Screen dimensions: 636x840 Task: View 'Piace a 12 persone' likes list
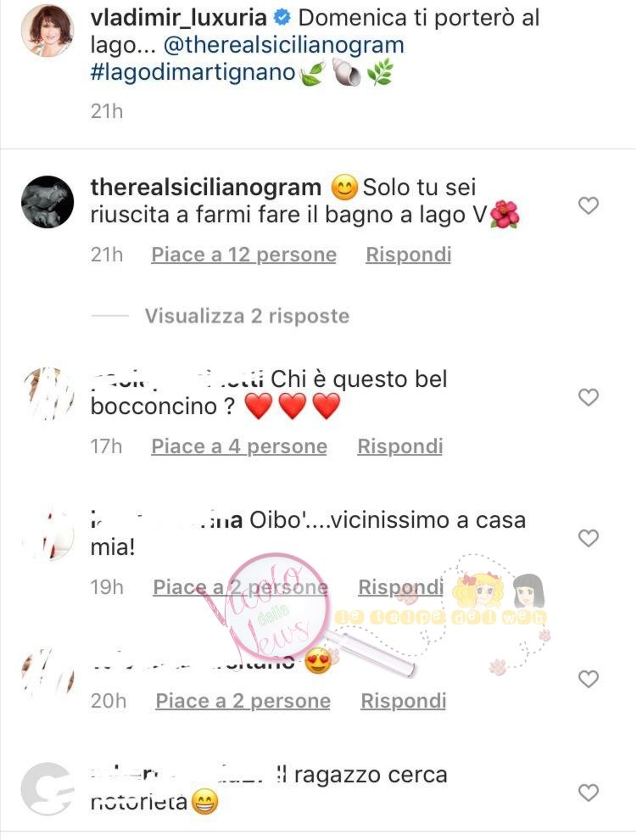243,255
